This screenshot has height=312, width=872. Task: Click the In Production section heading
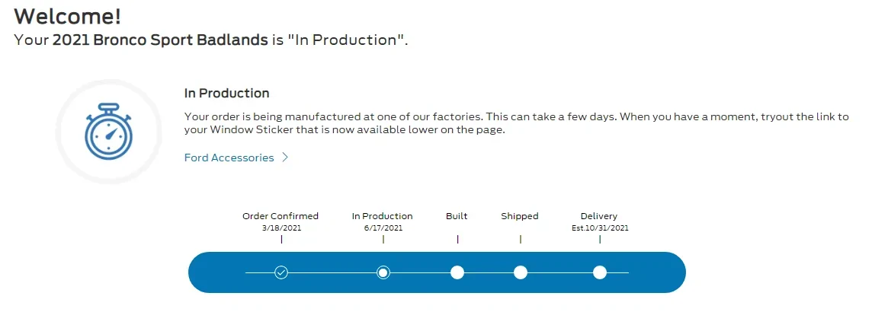(227, 94)
